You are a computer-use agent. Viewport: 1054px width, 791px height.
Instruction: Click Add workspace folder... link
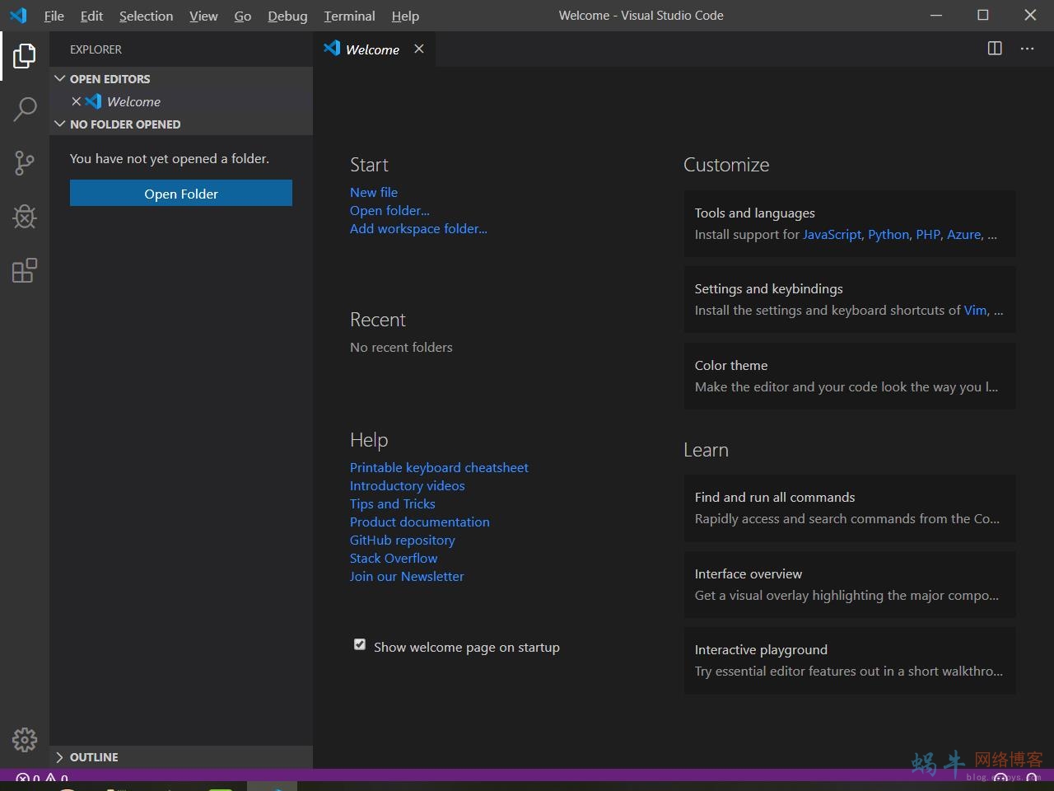coord(418,228)
